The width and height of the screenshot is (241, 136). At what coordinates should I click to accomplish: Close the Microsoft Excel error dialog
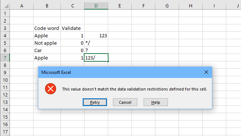206,72
